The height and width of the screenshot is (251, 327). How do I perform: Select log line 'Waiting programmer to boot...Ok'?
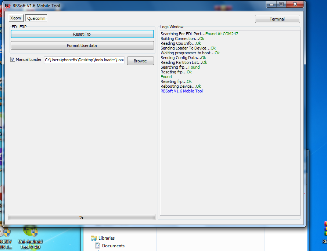pyautogui.click(x=190, y=53)
